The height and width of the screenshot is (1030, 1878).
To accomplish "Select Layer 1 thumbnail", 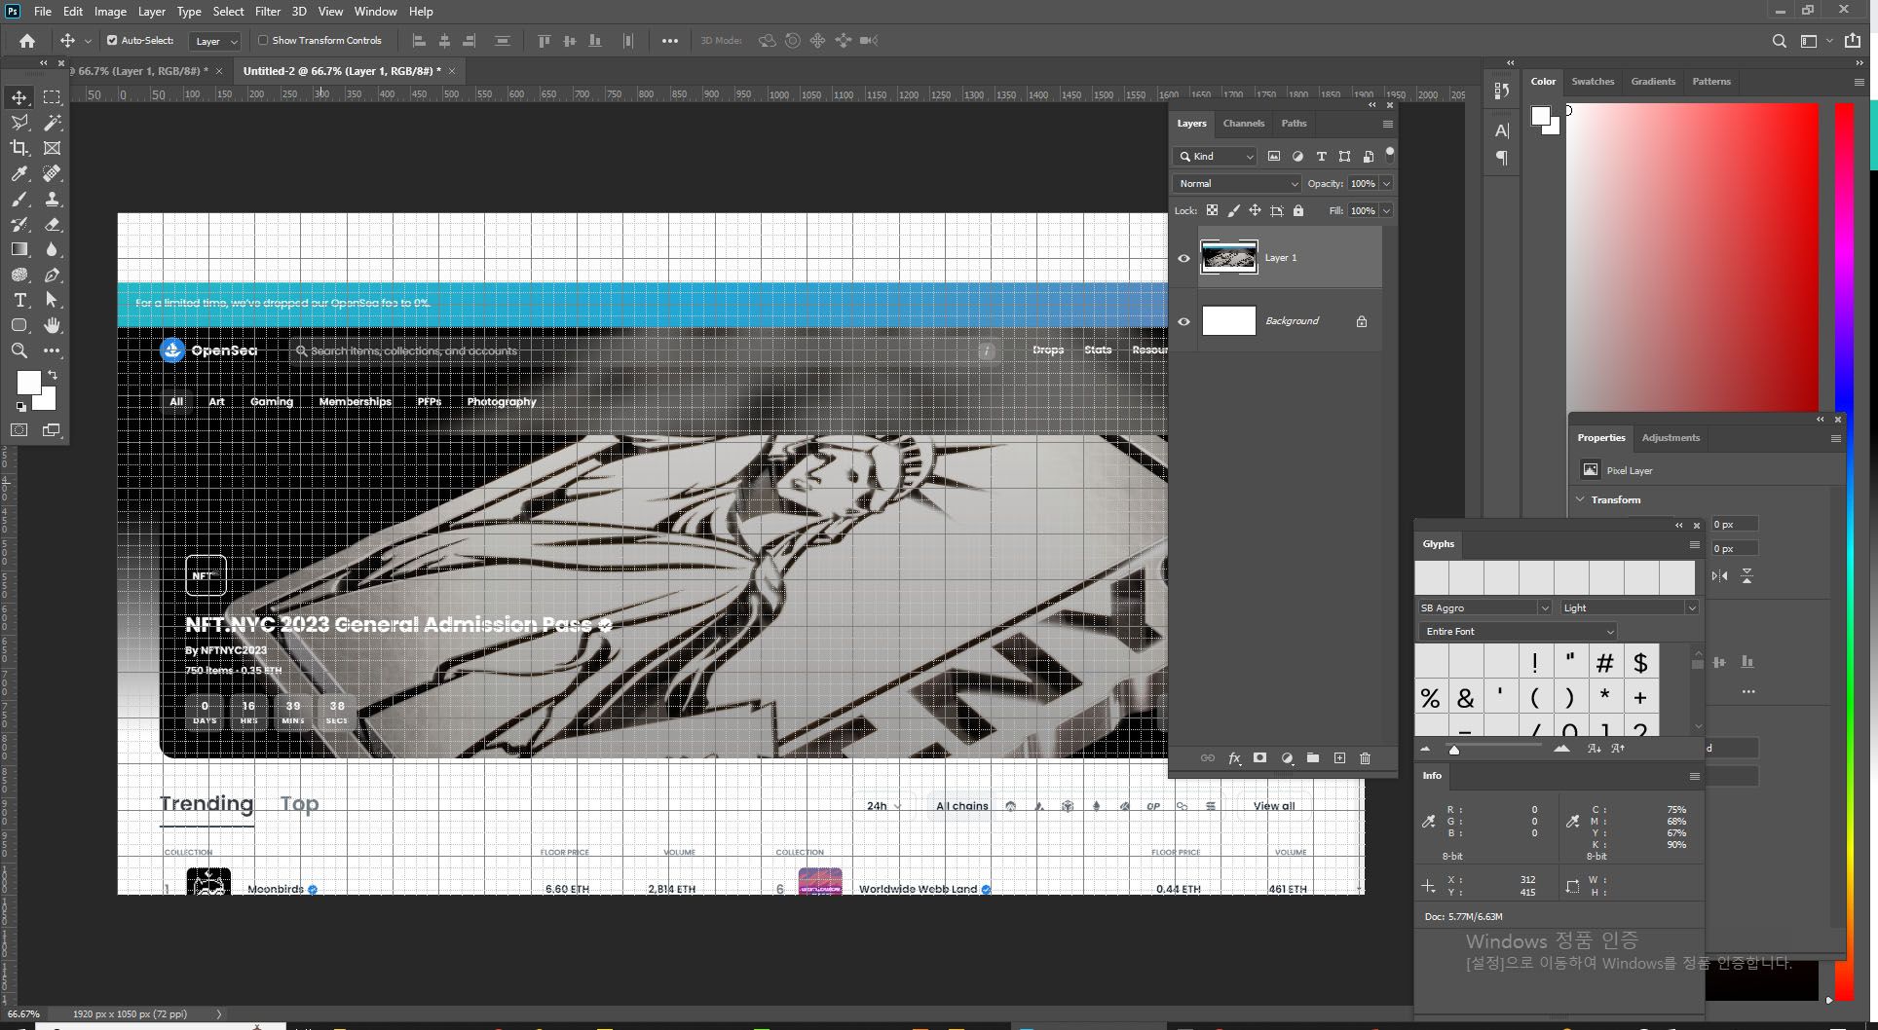I will tap(1228, 258).
